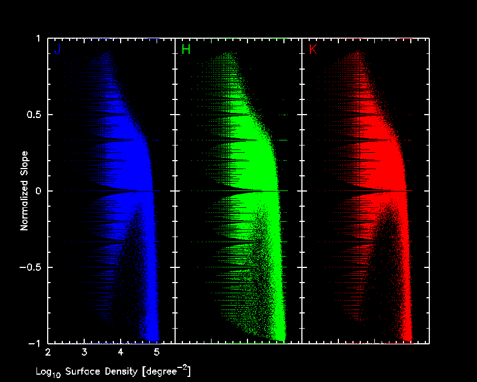This screenshot has height=382, width=477.
Task: Click the red K panel label
Action: [313, 49]
